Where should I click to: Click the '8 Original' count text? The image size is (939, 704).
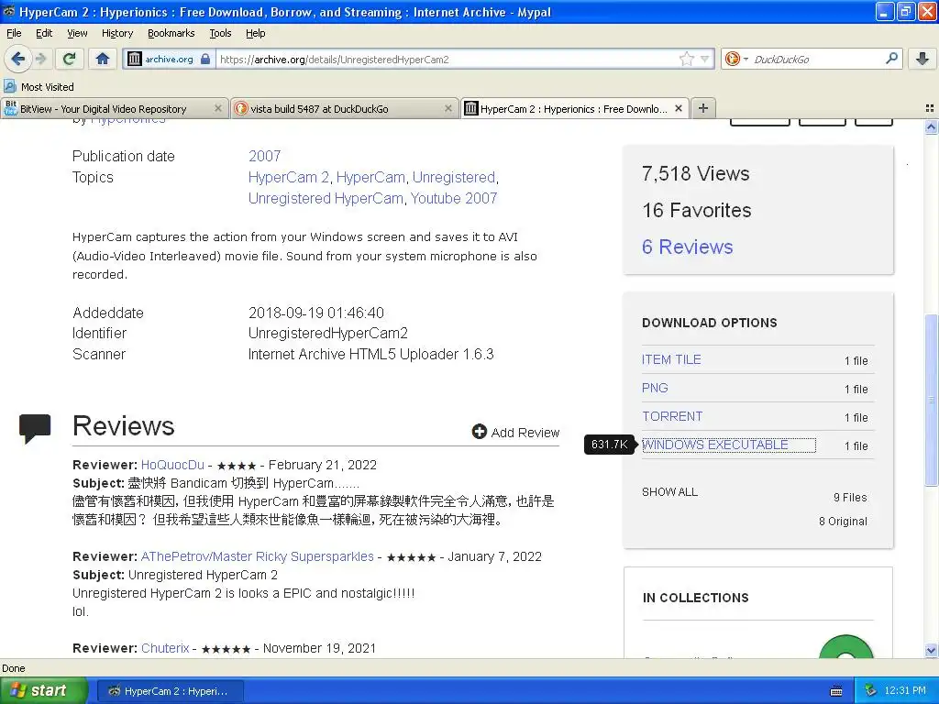click(843, 522)
